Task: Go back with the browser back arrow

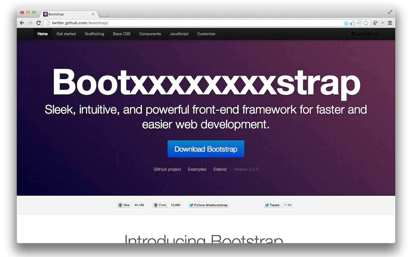Action: [x=22, y=23]
